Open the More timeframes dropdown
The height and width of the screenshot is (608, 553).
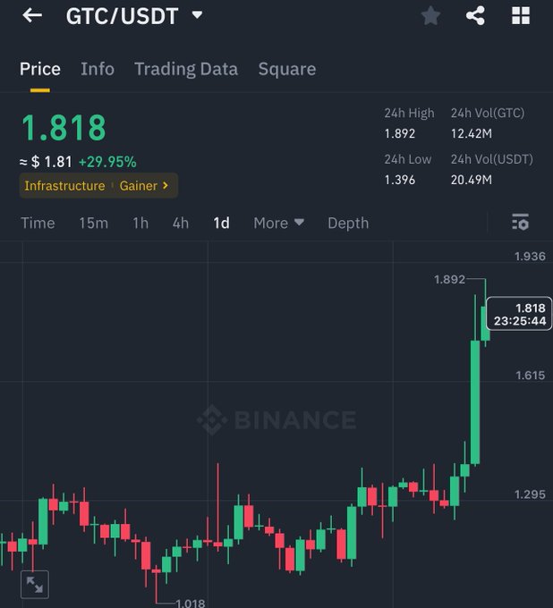tap(278, 223)
